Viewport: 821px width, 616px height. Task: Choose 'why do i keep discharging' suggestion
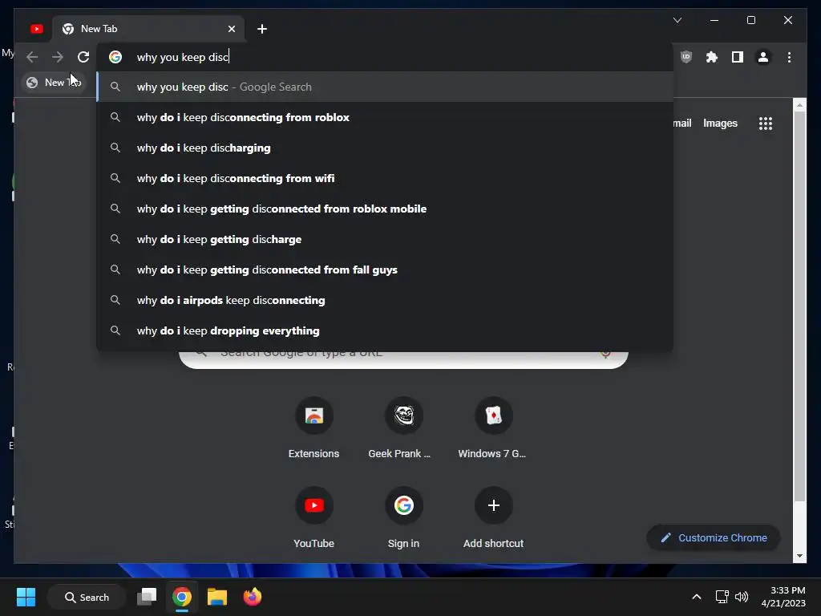point(385,148)
